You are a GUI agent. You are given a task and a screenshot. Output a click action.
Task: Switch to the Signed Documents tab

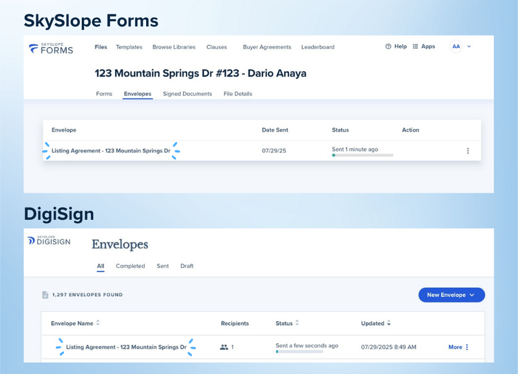[187, 94]
